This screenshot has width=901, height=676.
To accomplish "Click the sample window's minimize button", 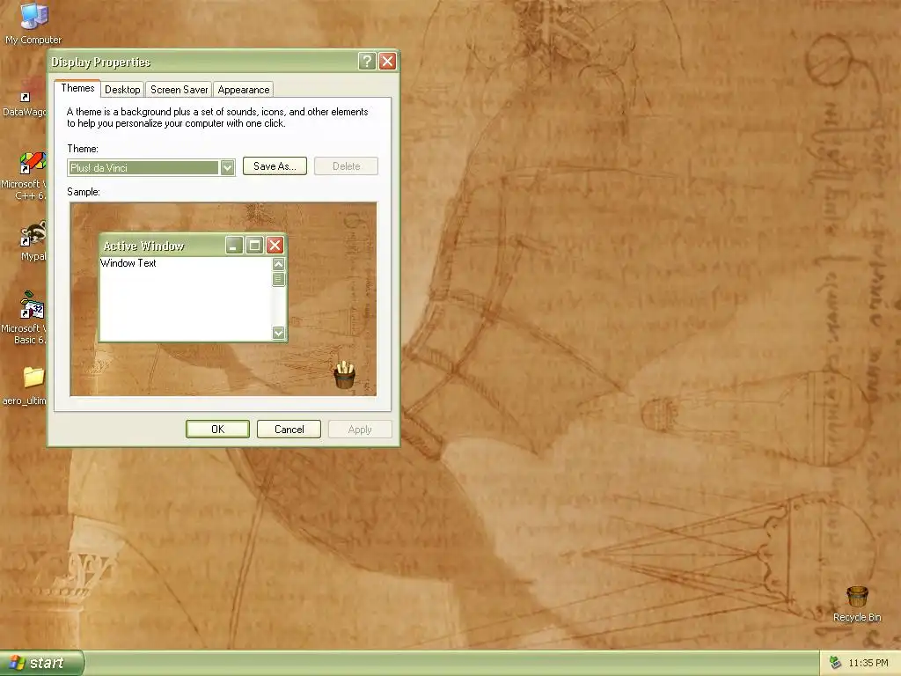I will [234, 246].
